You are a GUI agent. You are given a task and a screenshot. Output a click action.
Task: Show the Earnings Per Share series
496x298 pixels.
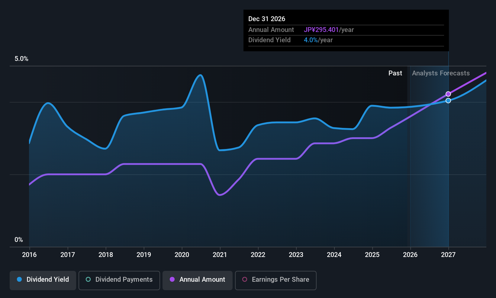pyautogui.click(x=275, y=280)
